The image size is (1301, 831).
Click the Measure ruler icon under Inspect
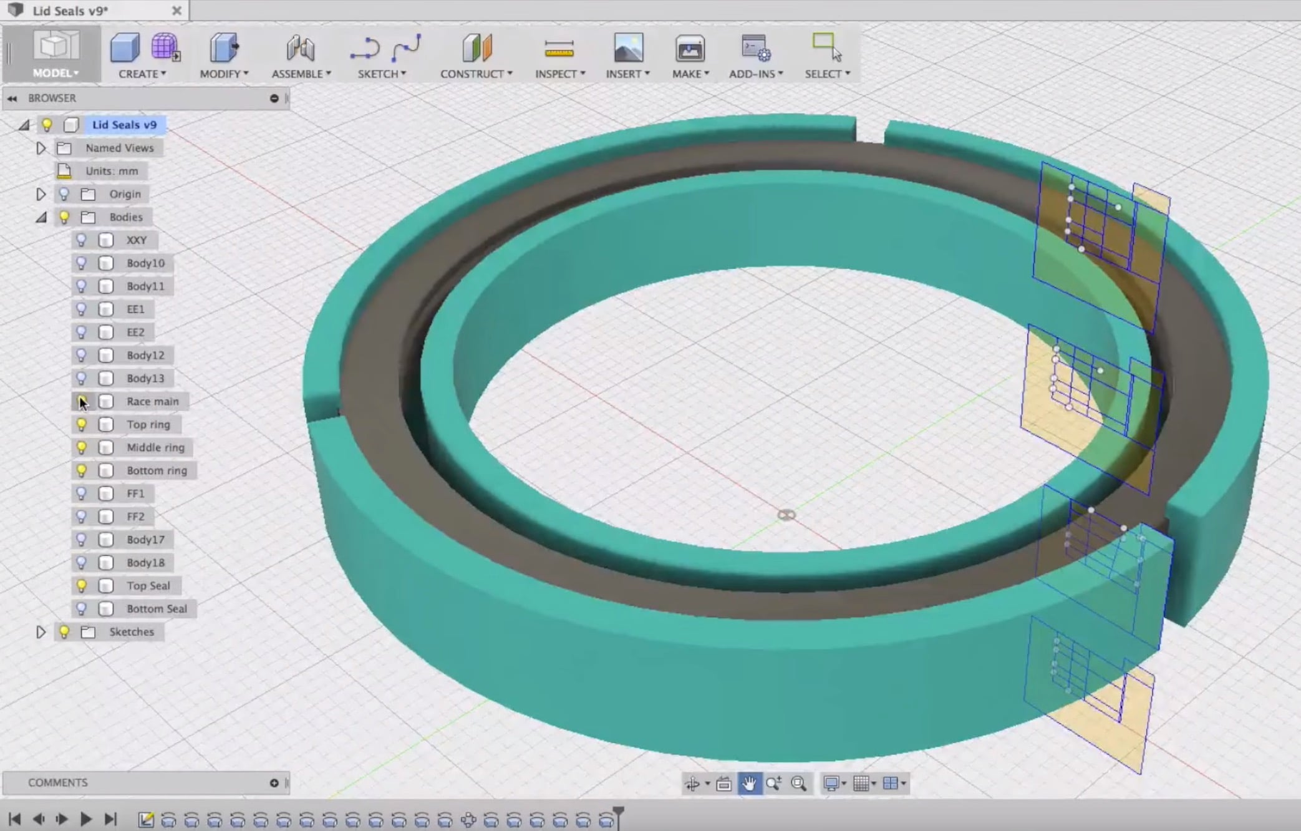click(559, 49)
